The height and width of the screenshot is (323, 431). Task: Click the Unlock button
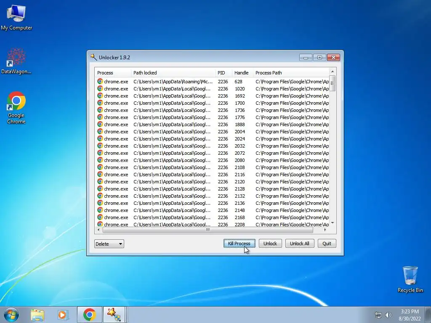270,244
